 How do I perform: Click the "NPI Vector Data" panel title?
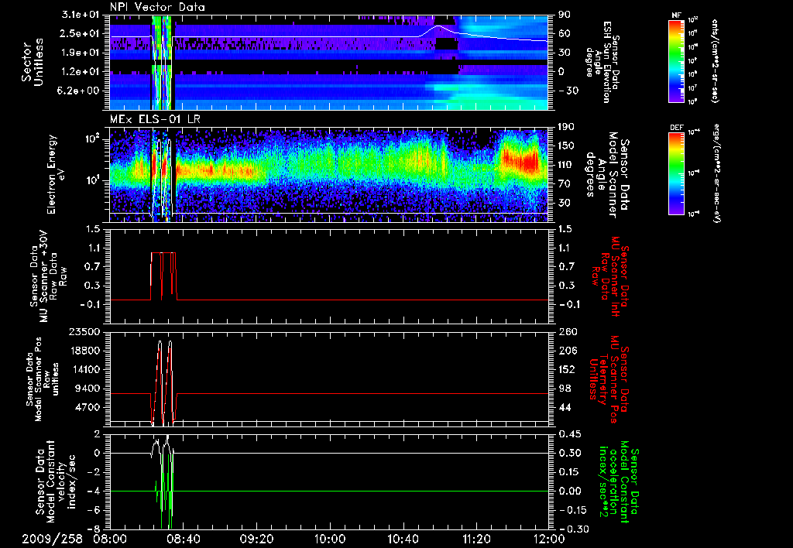[x=157, y=7]
